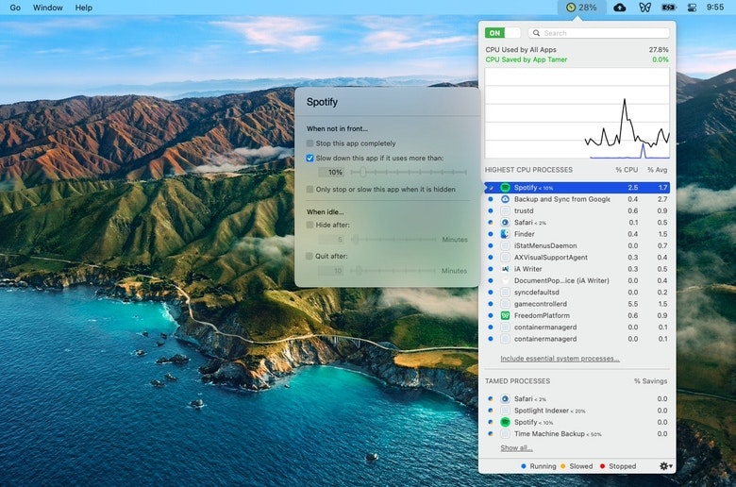Click the % Avg column header
The image size is (736, 487).
(x=657, y=170)
